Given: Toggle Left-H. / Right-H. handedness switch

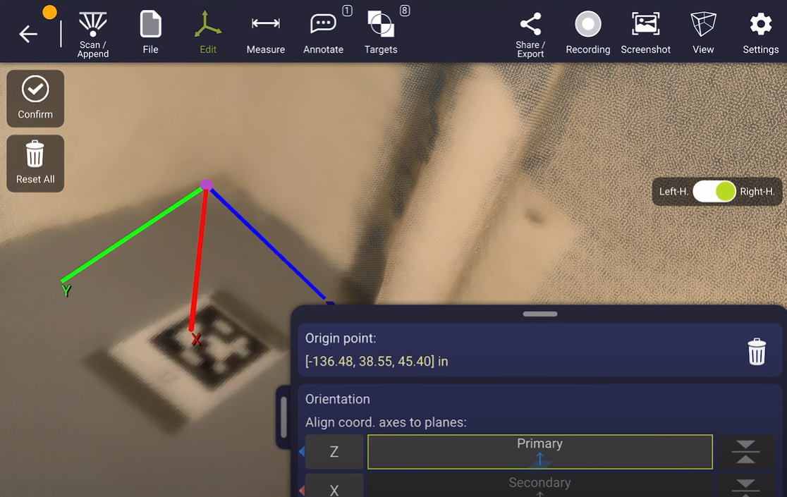Looking at the screenshot, I should (x=714, y=192).
